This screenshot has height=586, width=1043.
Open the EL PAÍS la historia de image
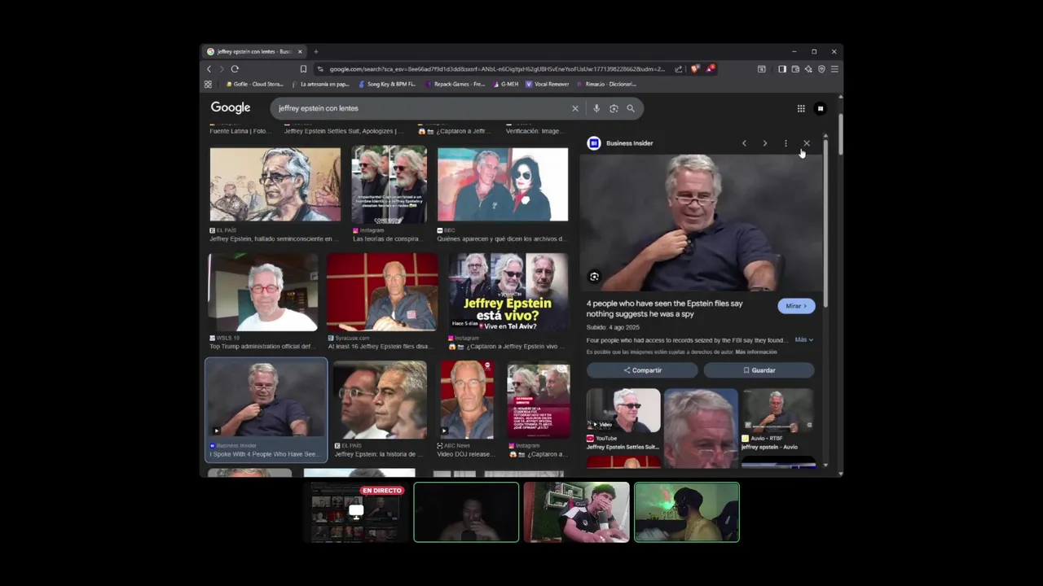click(380, 400)
